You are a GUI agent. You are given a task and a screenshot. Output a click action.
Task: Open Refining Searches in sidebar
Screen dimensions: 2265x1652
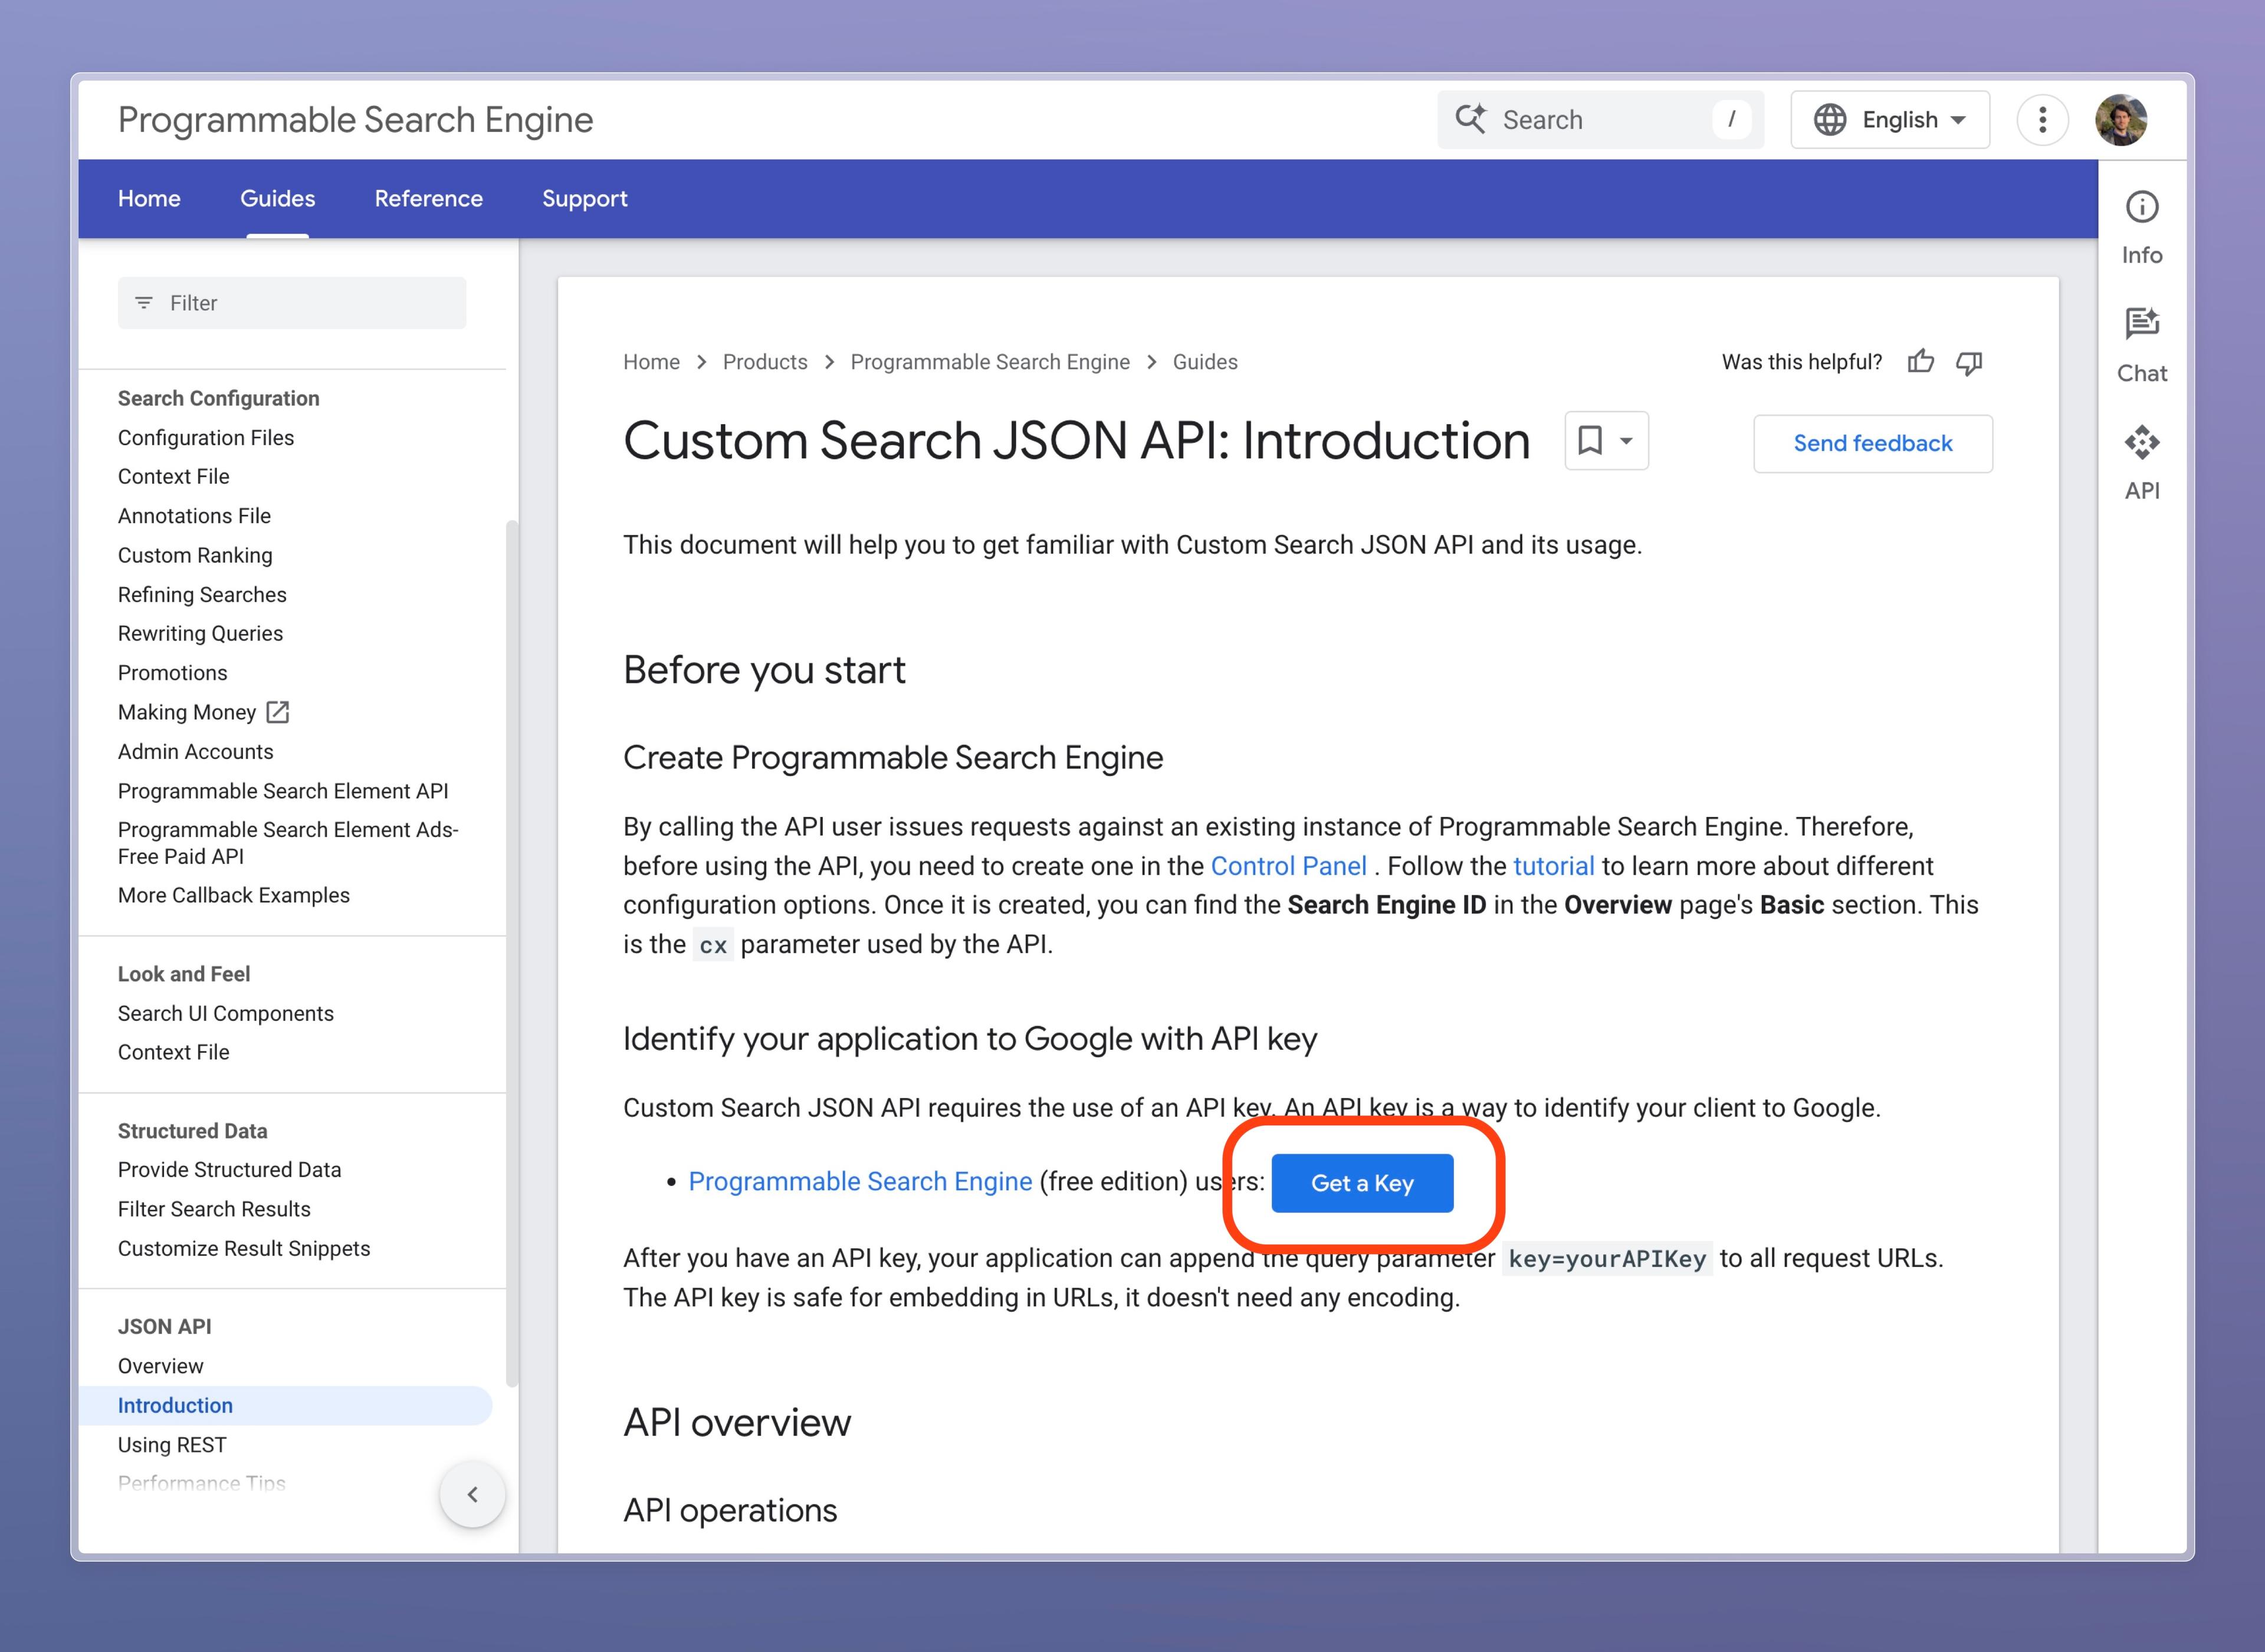(202, 594)
